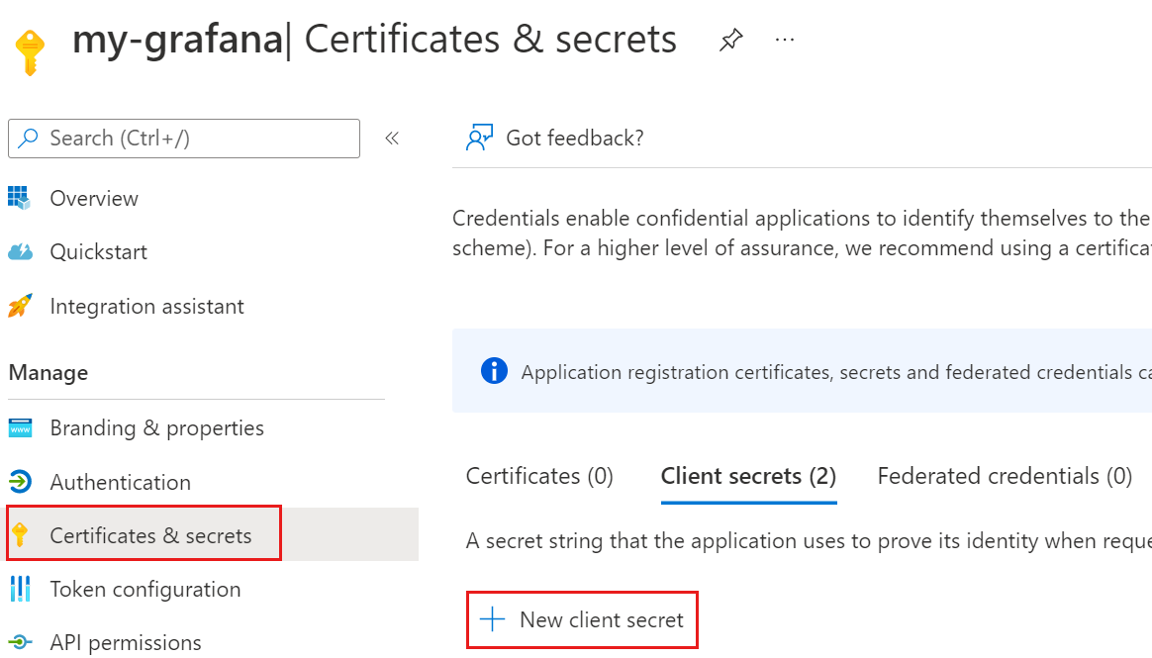The width and height of the screenshot is (1152, 658).
Task: Open the more options ellipsis menu
Action: pos(785,41)
